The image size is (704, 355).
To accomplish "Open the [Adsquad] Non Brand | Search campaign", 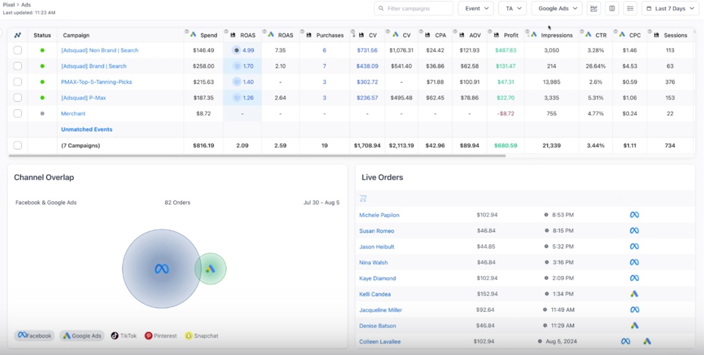I will point(100,50).
